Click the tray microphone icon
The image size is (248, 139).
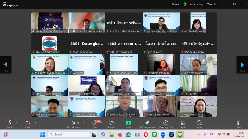[205, 134]
